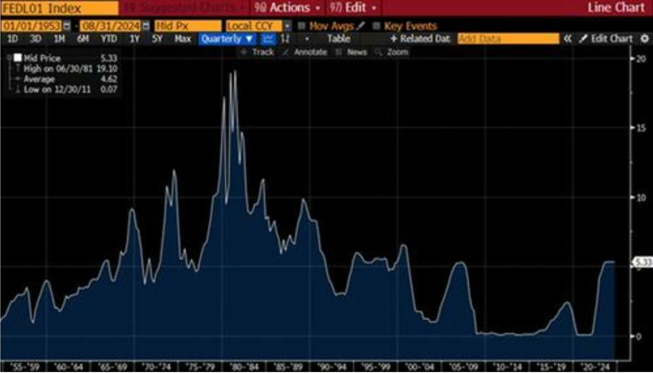This screenshot has height=373, width=653.
Task: Open the Edit menu
Action: 353,8
